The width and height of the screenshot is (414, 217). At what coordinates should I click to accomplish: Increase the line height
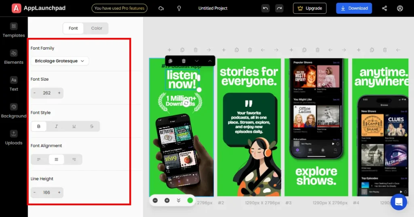tap(59, 192)
